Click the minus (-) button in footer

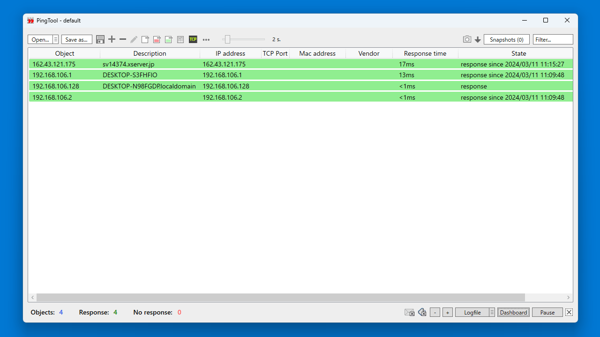[x=435, y=312]
